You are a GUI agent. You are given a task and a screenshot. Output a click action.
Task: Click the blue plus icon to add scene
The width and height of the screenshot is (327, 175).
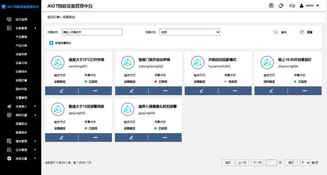tap(51, 43)
